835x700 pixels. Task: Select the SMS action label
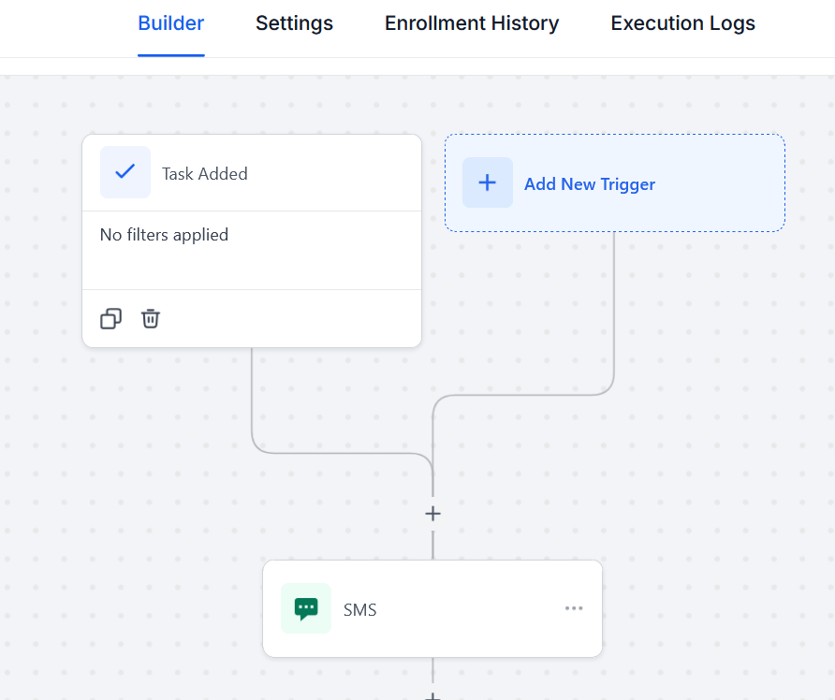360,610
